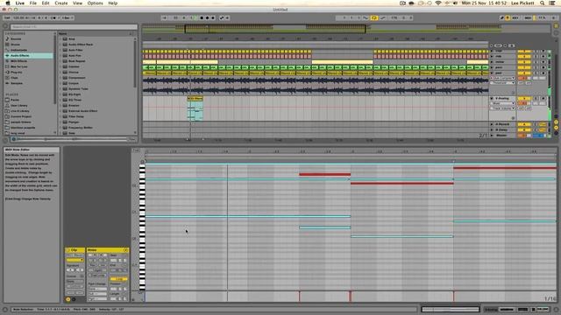Click the Tap Tempo button

click(x=7, y=17)
